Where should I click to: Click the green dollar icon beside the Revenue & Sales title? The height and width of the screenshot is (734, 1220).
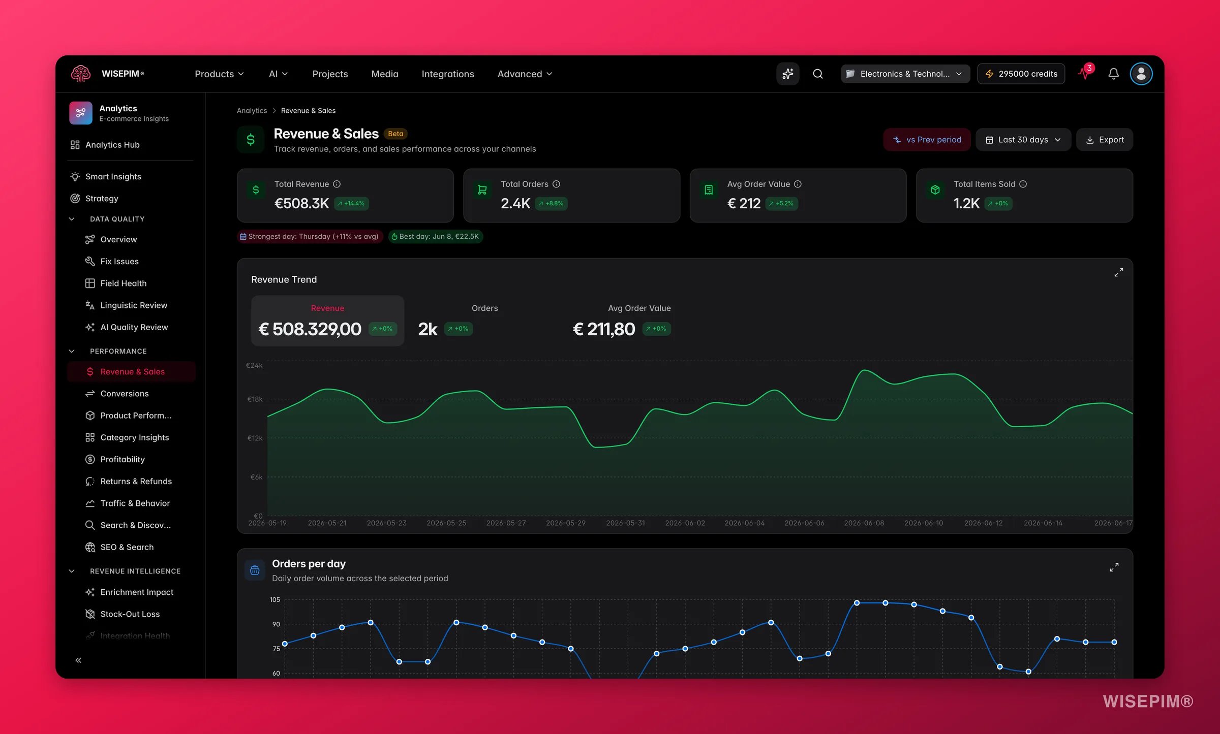251,140
